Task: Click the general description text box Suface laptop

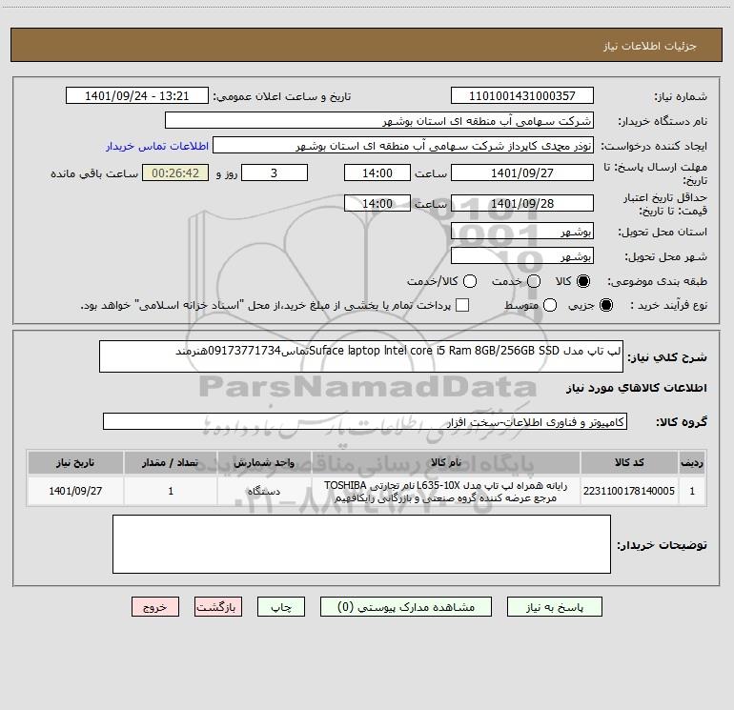Action: click(361, 356)
